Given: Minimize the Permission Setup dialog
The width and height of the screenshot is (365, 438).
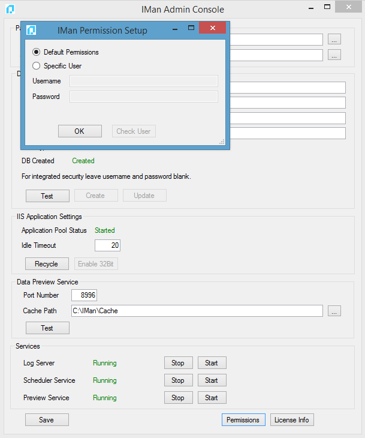Looking at the screenshot, I should pos(174,29).
